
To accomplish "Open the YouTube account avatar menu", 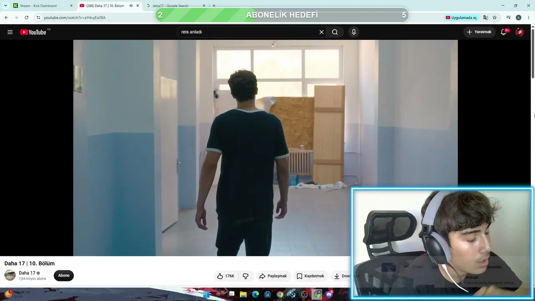I will pos(520,32).
